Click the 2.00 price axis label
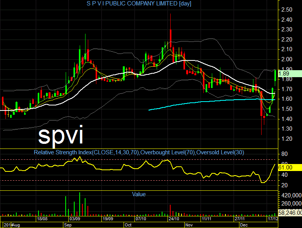Viewport: 302px width, 228px height. click(x=287, y=59)
